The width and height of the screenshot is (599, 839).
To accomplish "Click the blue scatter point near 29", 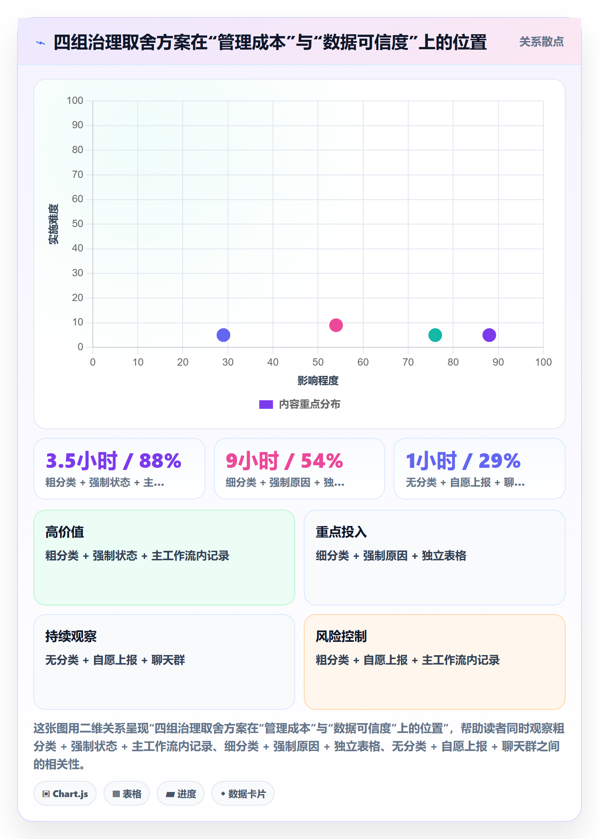I will [x=223, y=335].
